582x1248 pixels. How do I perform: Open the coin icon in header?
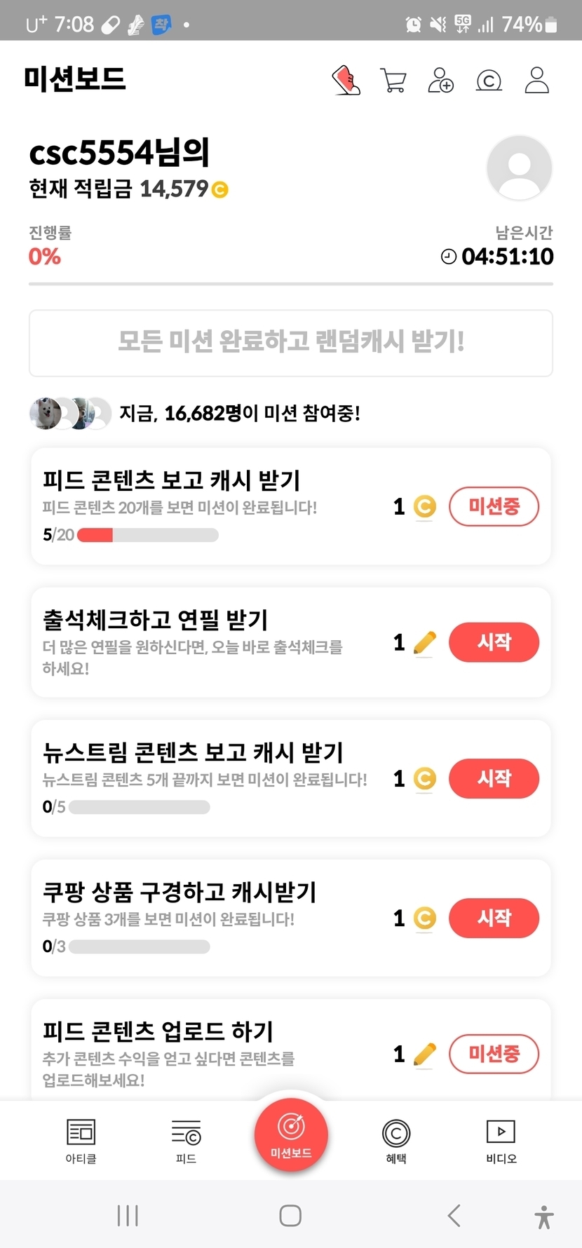489,80
